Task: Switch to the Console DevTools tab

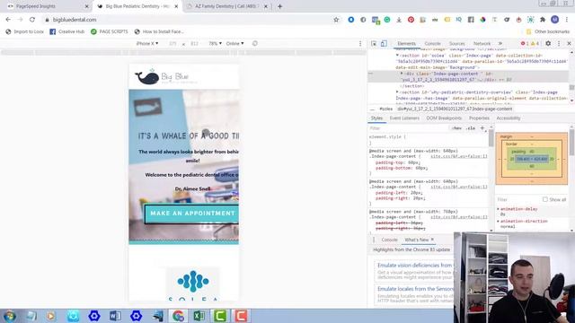Action: tap(432, 43)
